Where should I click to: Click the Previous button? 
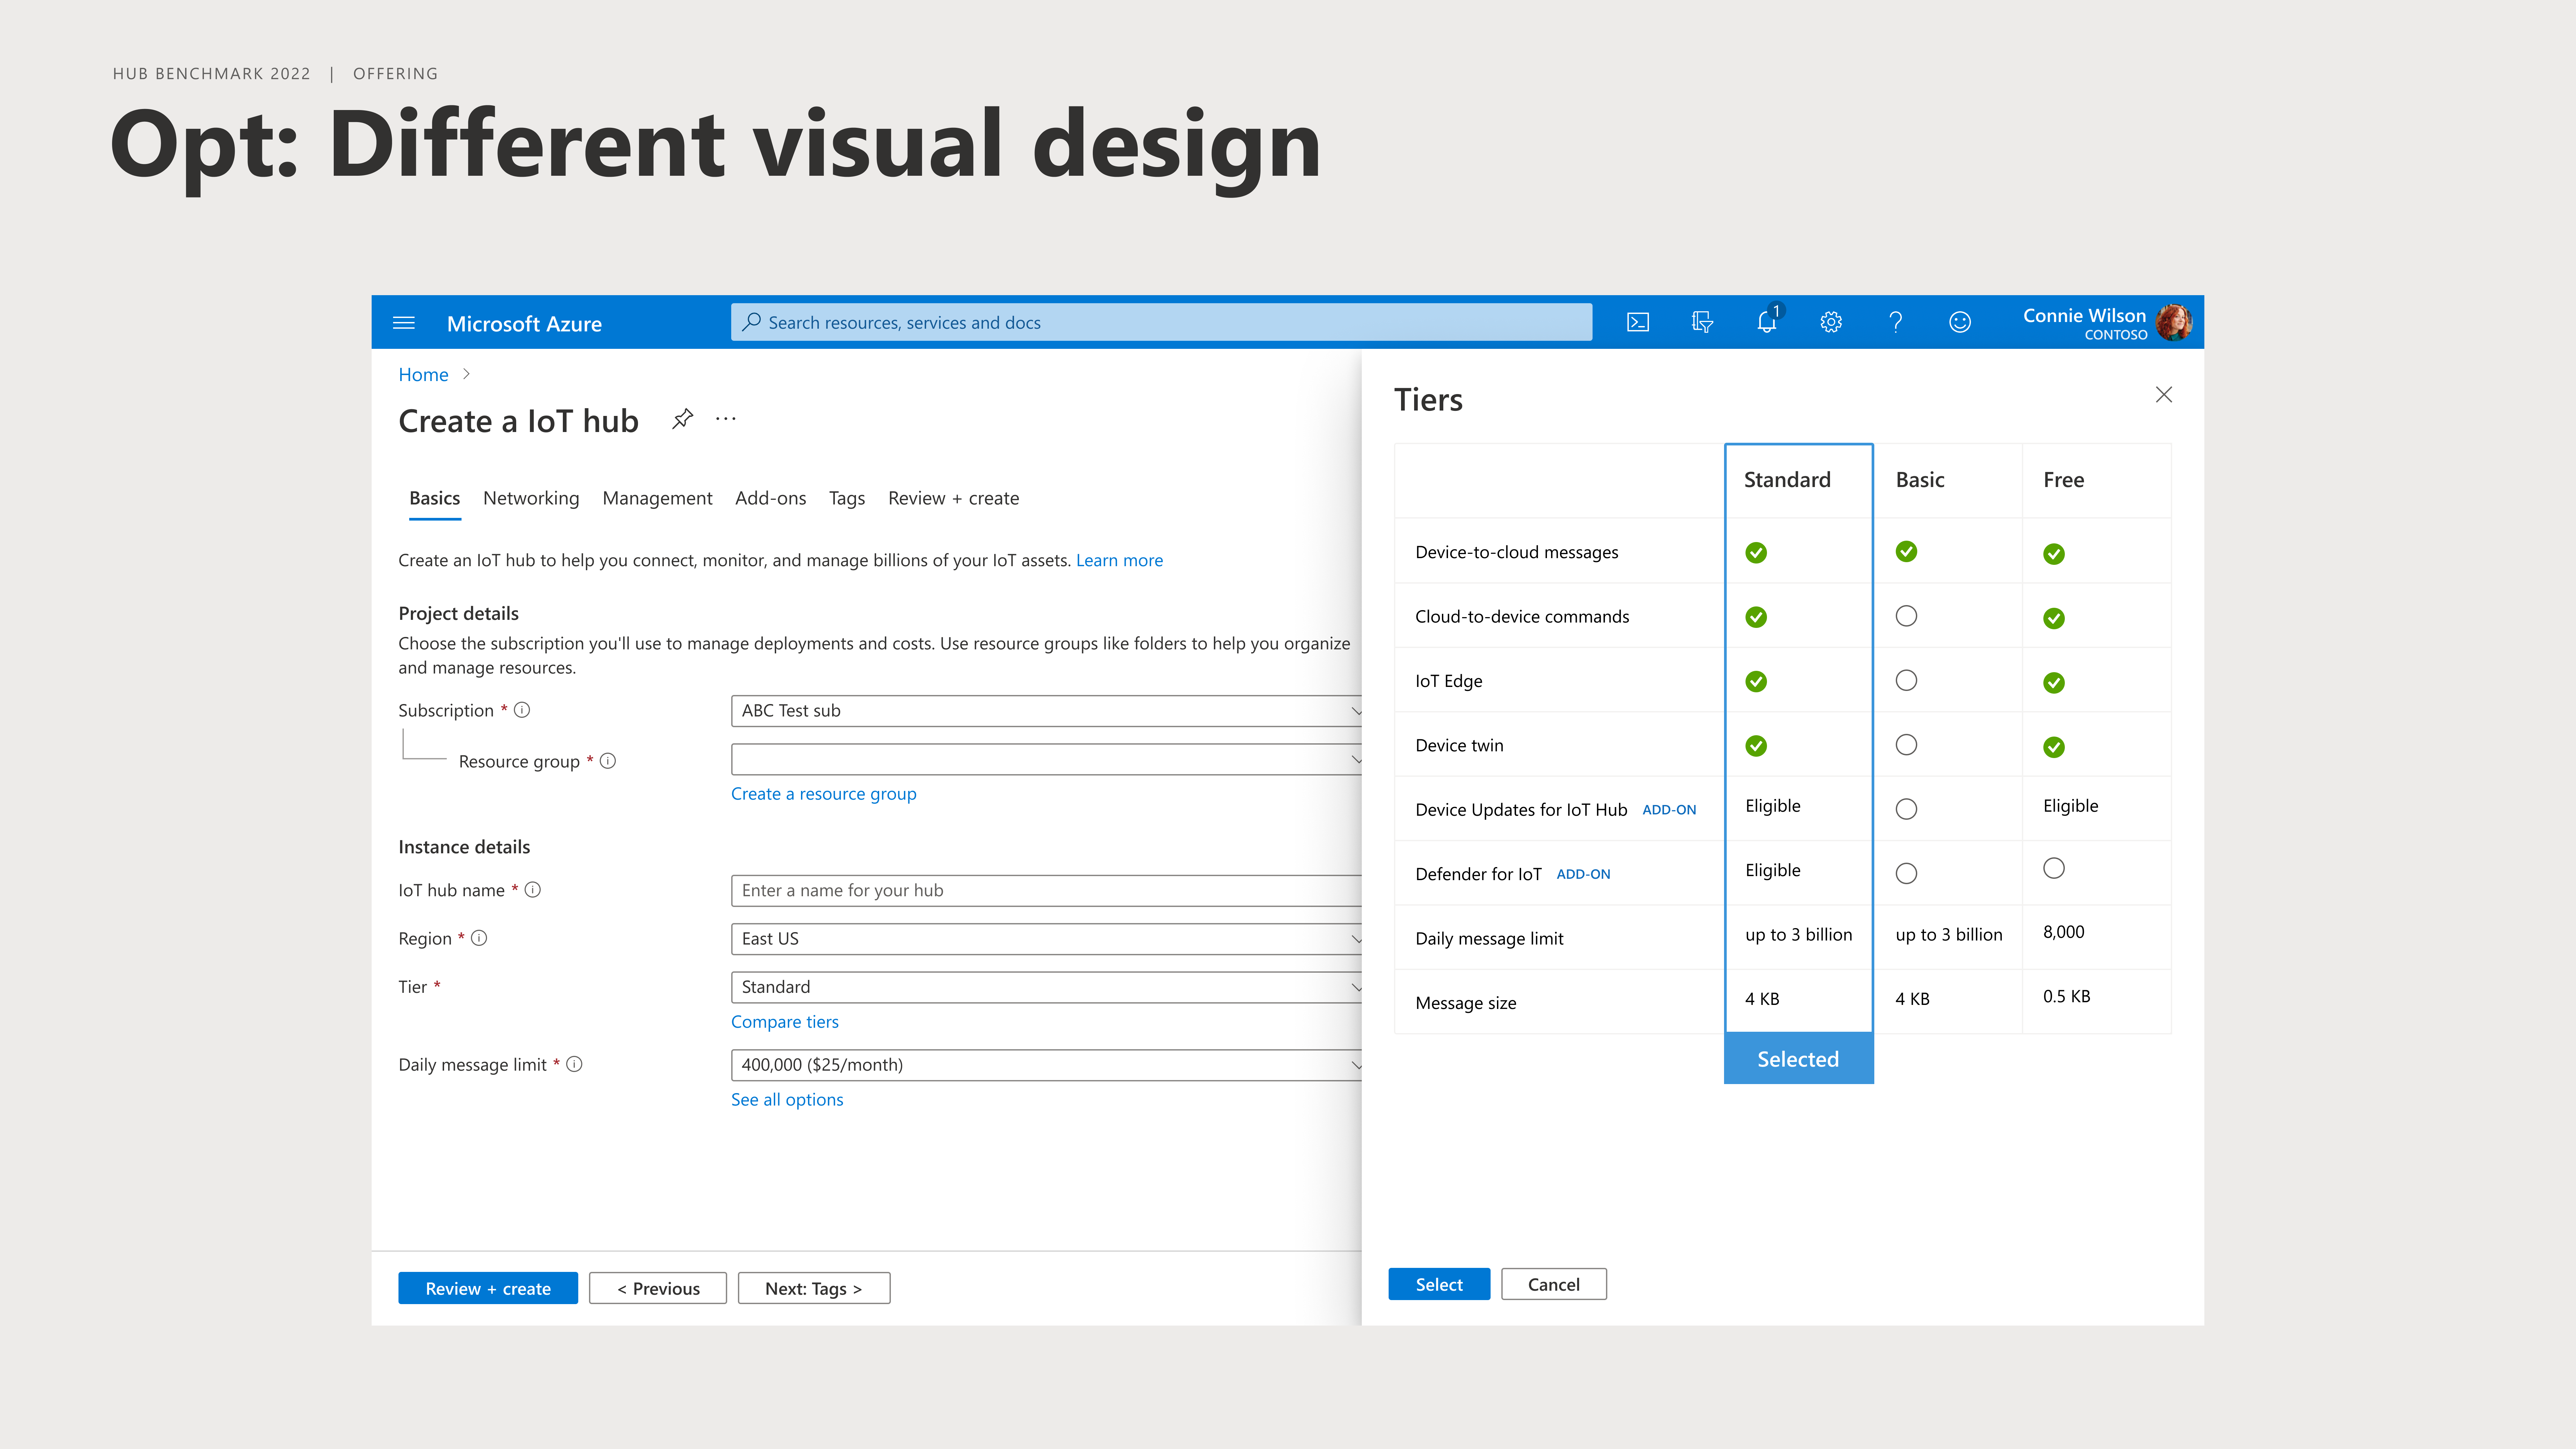[658, 1288]
